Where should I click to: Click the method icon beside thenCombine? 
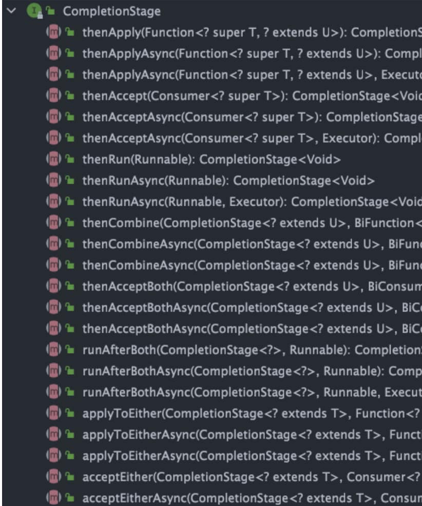pos(53,223)
